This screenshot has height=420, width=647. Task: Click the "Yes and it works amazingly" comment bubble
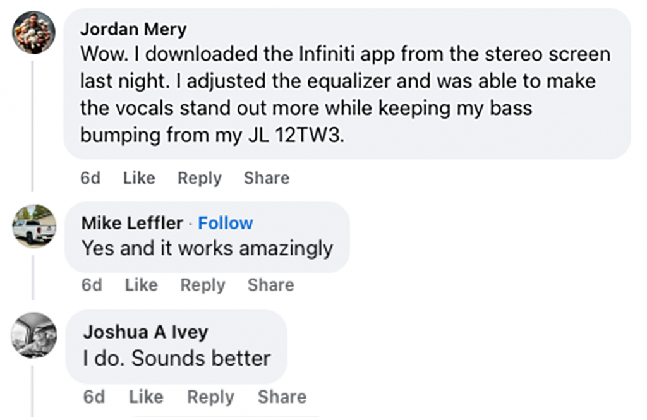pos(207,248)
